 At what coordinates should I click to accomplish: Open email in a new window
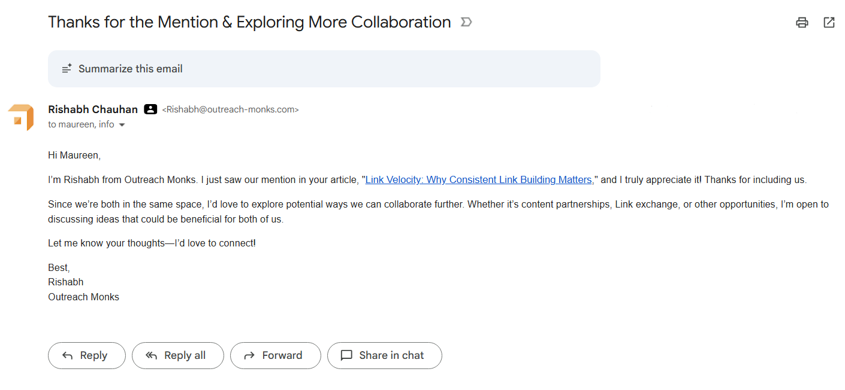click(x=829, y=22)
